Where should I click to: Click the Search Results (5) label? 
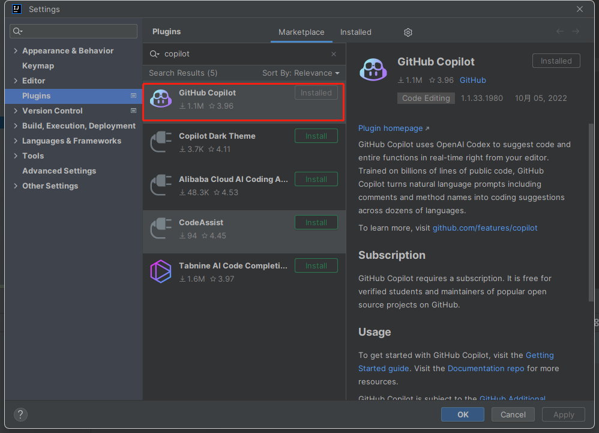pos(183,73)
